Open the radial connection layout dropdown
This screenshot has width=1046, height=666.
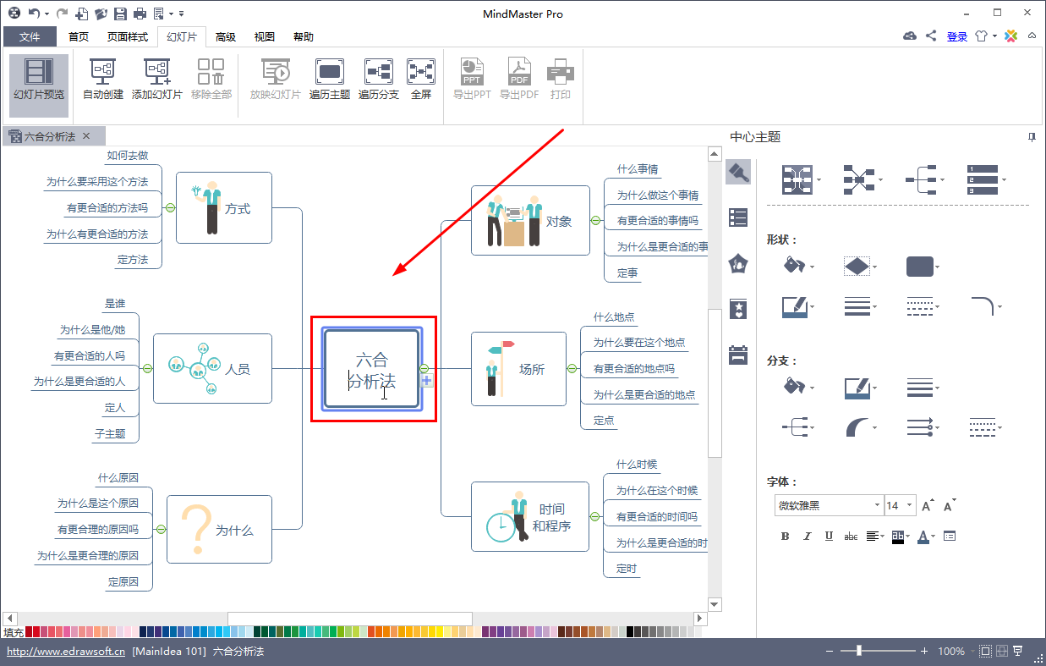point(862,179)
